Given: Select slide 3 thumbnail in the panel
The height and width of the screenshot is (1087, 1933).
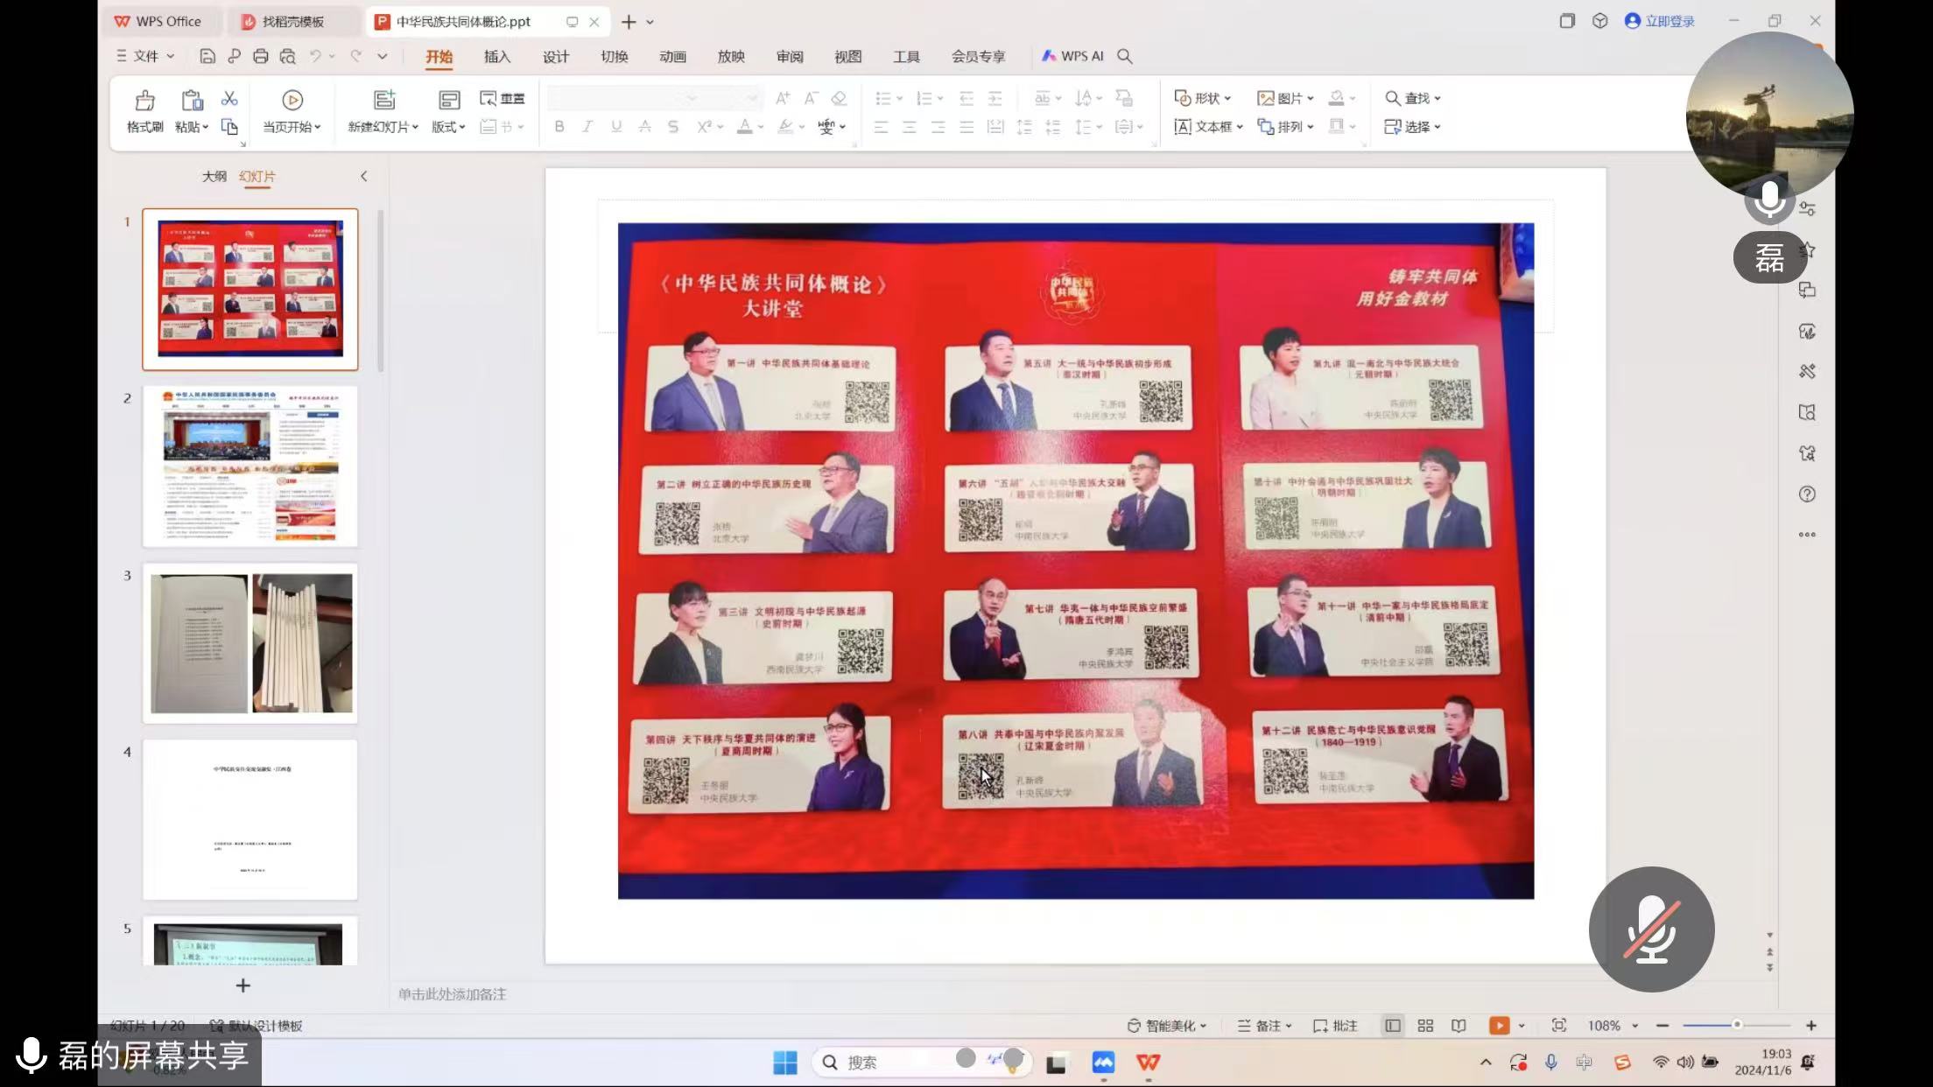Looking at the screenshot, I should pyautogui.click(x=250, y=643).
